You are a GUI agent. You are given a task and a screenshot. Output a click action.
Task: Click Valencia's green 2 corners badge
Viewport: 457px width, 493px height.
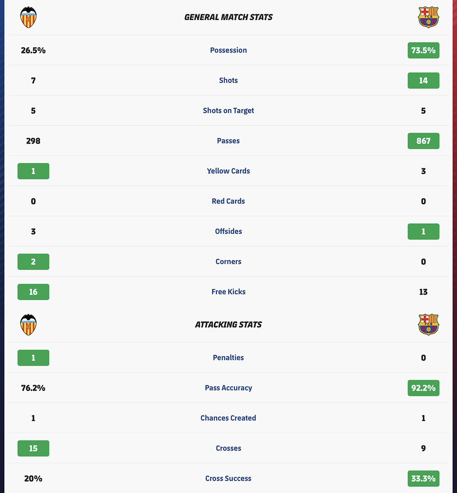click(x=33, y=261)
